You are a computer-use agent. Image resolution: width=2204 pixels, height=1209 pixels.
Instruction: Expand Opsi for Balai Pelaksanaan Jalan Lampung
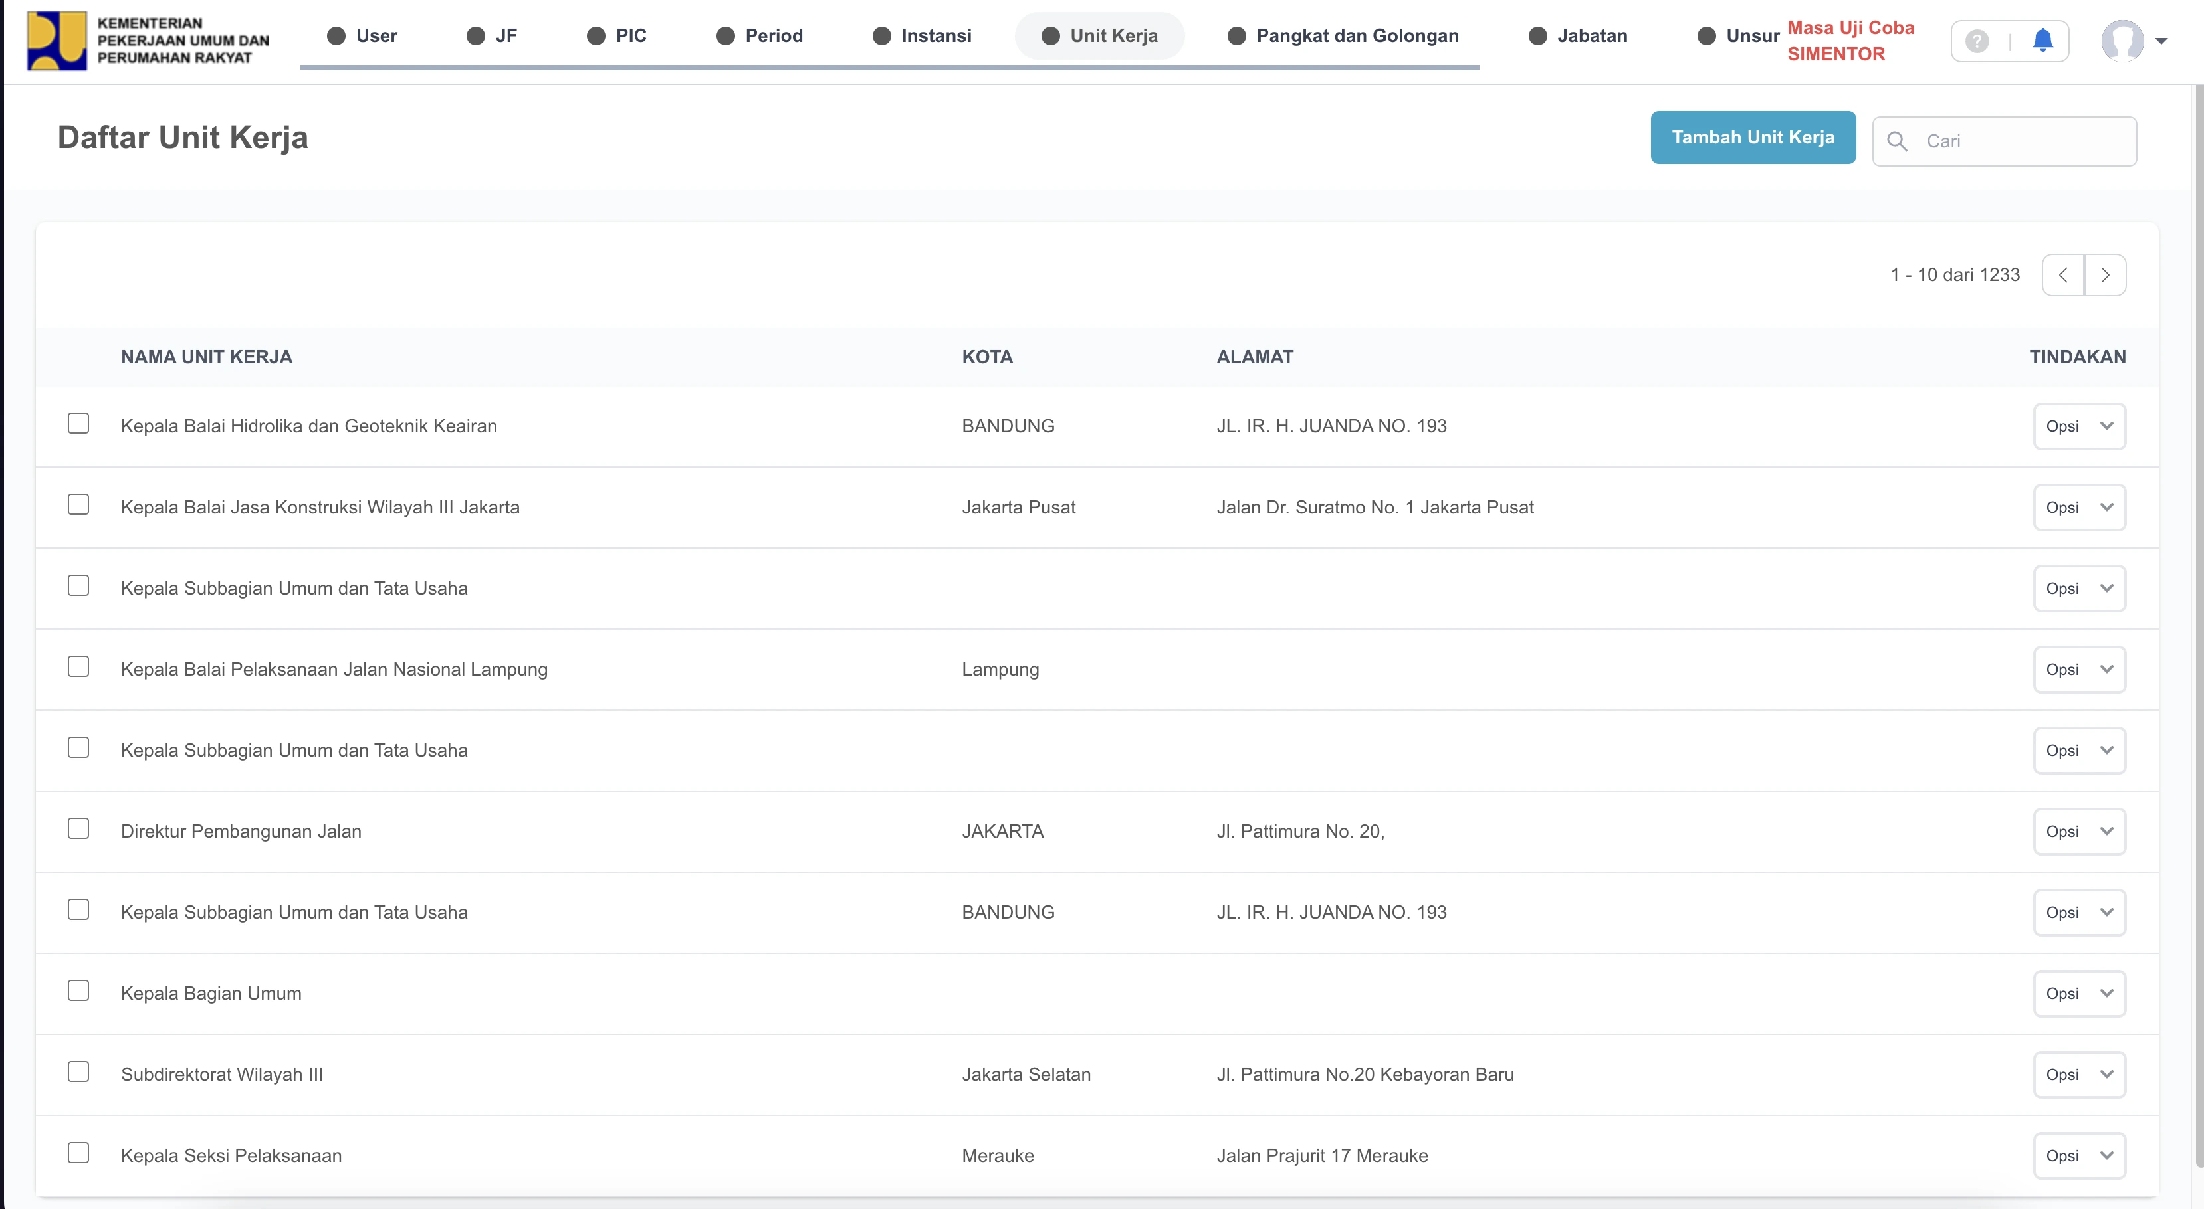click(2079, 670)
